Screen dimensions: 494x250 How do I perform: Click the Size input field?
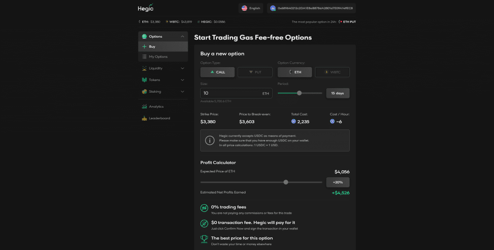tap(236, 93)
